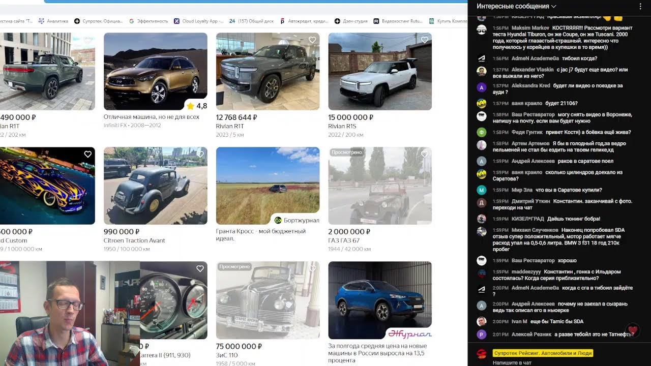Image resolution: width=651 pixels, height=366 pixels.
Task: Click the Напишите в чат message field
Action: coord(559,362)
